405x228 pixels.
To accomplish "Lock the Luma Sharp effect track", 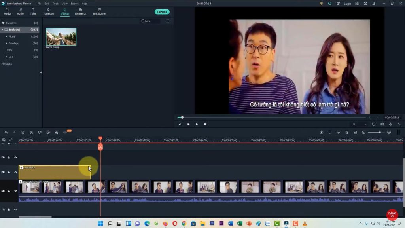I will tap(9, 172).
